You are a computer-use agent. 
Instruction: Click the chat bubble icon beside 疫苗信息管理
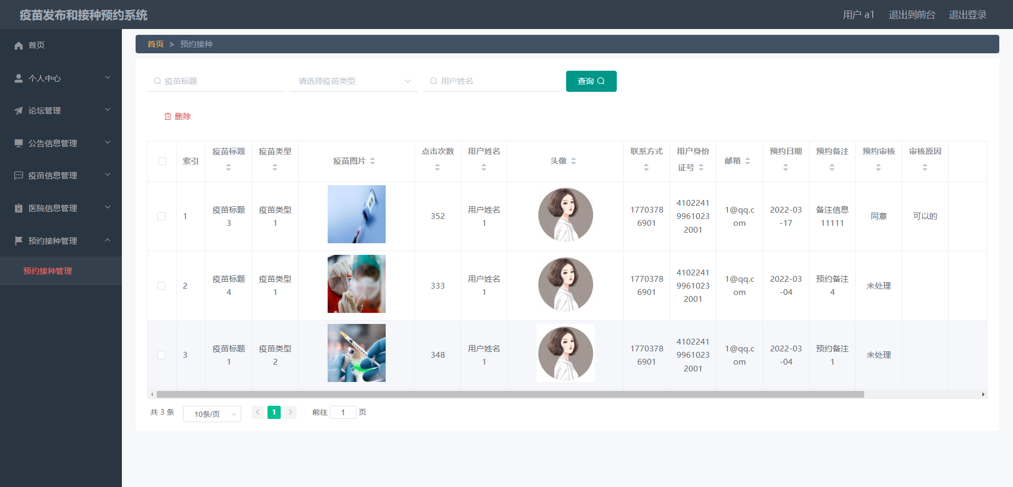point(18,176)
